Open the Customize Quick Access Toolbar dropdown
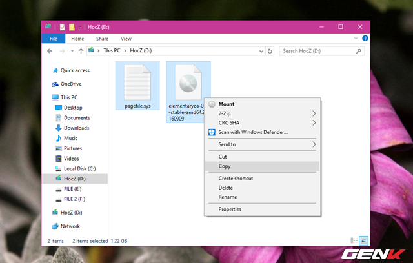The image size is (413, 263). pyautogui.click(x=79, y=27)
